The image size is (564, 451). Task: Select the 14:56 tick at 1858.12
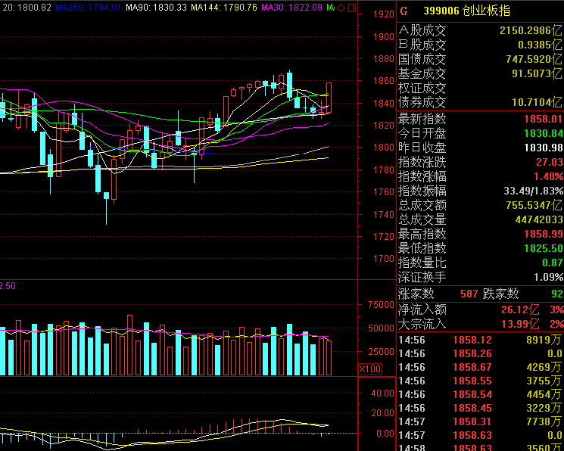coord(480,341)
